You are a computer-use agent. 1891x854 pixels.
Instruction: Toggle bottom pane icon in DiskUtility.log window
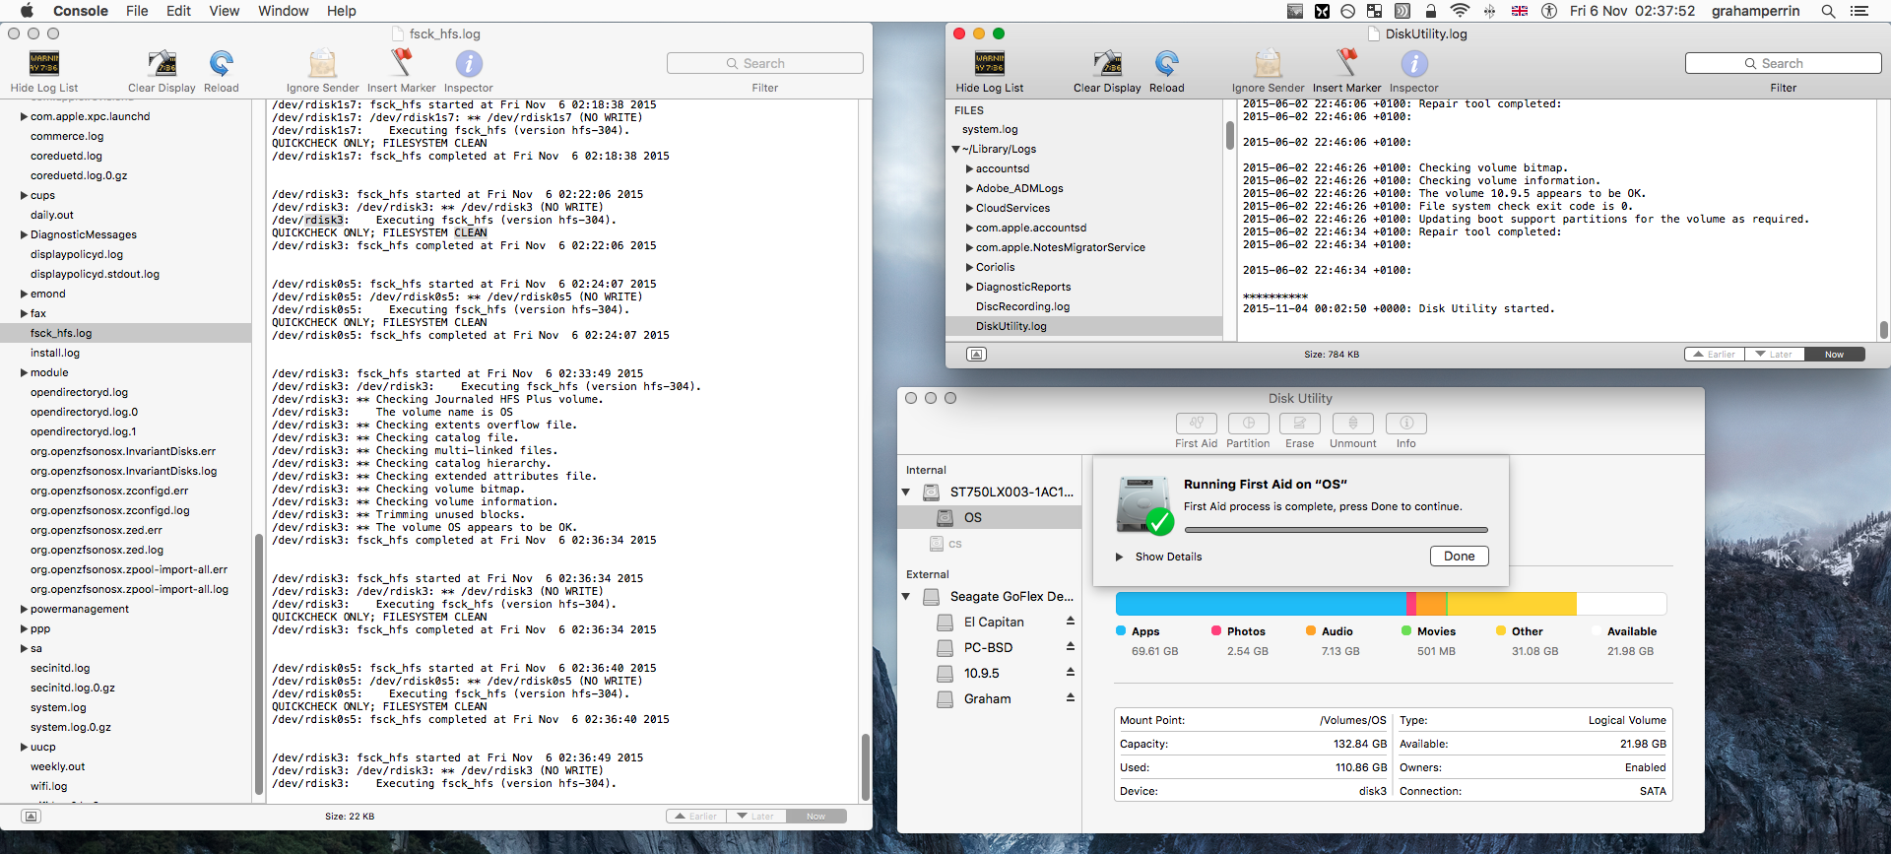coord(976,354)
